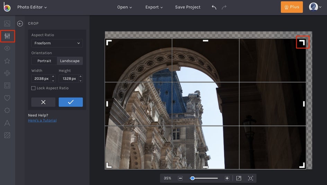Open the Open menu

point(124,7)
